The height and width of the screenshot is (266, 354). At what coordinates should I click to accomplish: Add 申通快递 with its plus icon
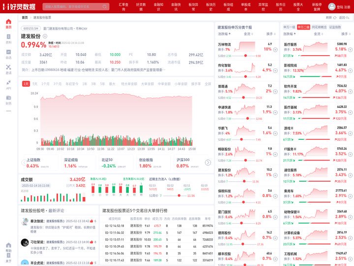coord(275,112)
